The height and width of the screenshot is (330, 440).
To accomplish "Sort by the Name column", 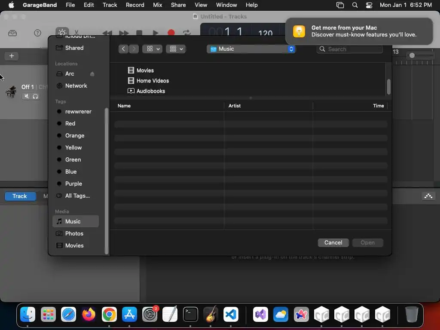I will pyautogui.click(x=124, y=106).
